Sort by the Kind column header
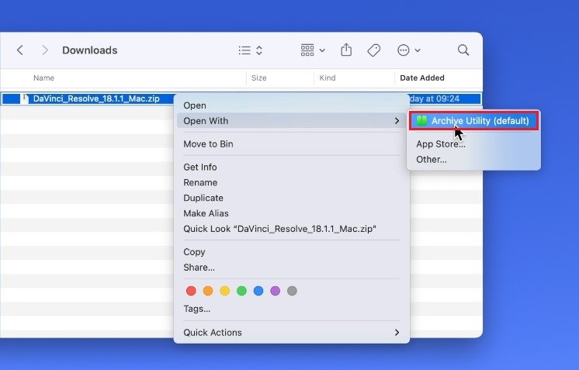579x370 pixels. tap(328, 78)
